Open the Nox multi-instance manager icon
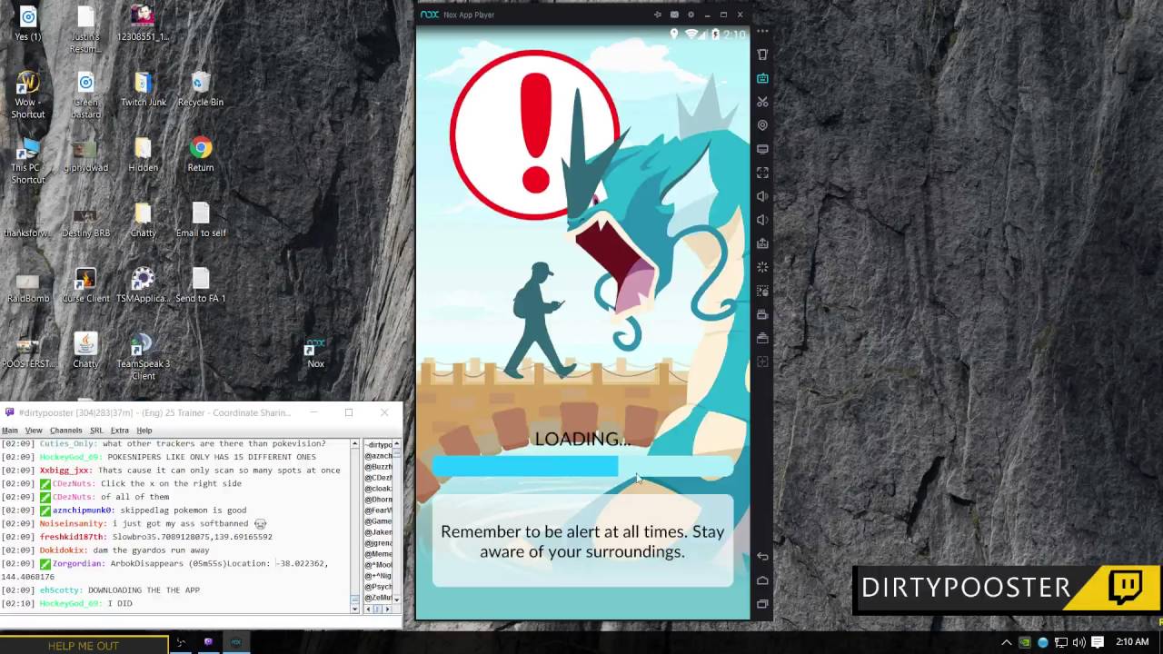The height and width of the screenshot is (654, 1163). click(762, 338)
